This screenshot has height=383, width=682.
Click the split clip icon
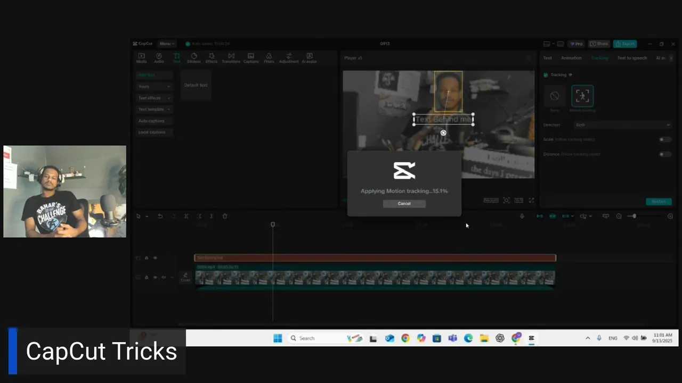(x=186, y=216)
